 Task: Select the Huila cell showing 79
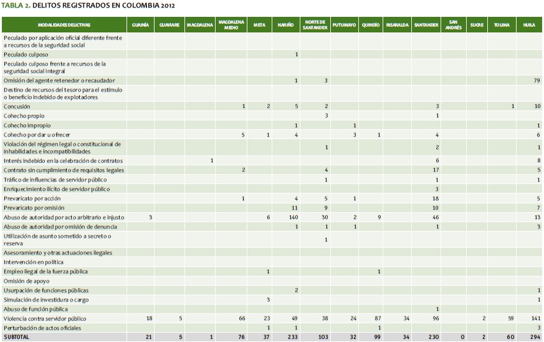pyautogui.click(x=536, y=81)
